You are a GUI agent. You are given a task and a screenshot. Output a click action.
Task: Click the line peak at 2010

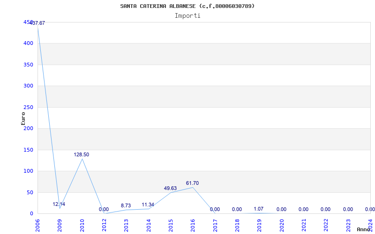(x=82, y=159)
